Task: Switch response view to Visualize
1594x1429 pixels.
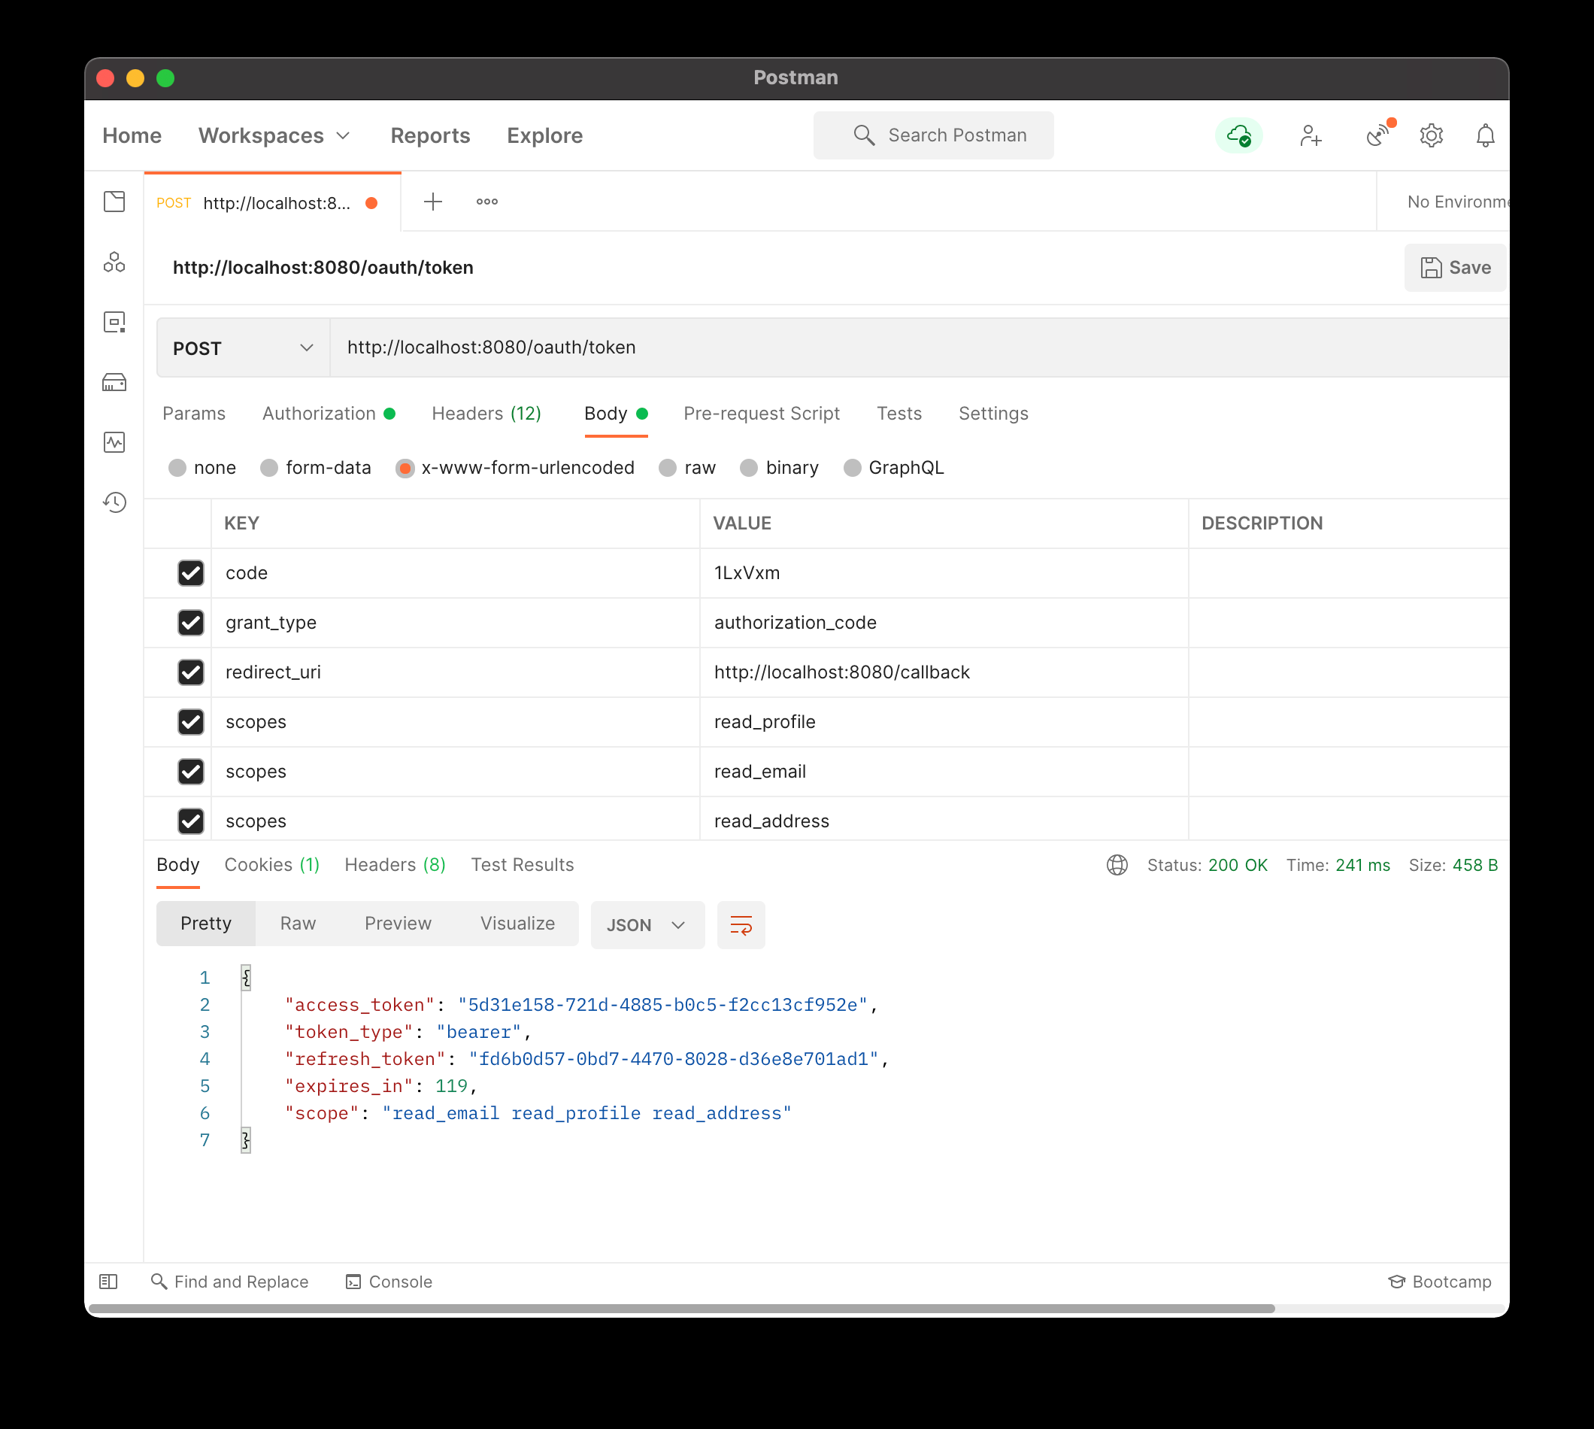Action: click(x=518, y=924)
